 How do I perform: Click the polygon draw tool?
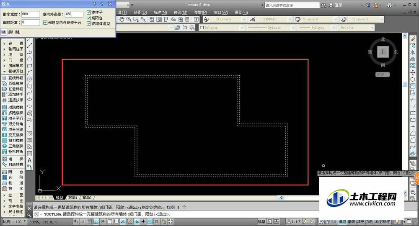click(29, 59)
